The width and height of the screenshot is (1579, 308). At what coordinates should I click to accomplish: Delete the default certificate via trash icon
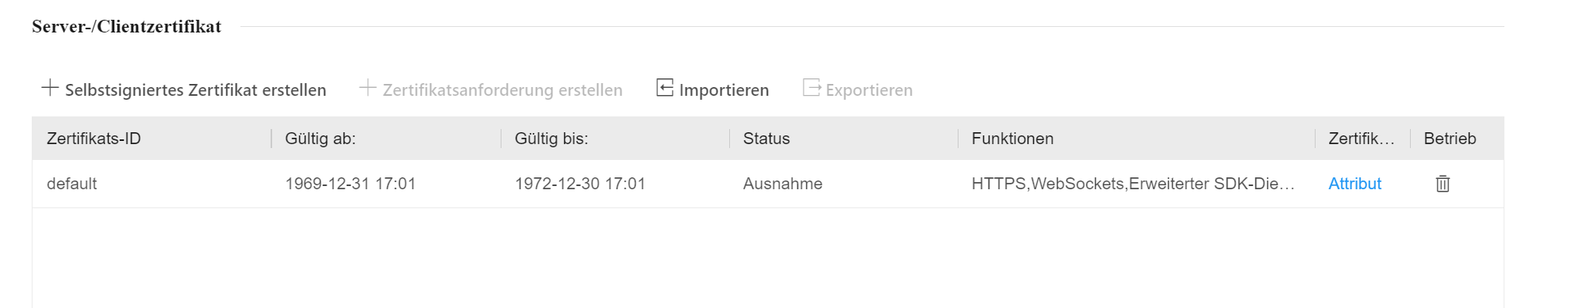pos(1443,184)
